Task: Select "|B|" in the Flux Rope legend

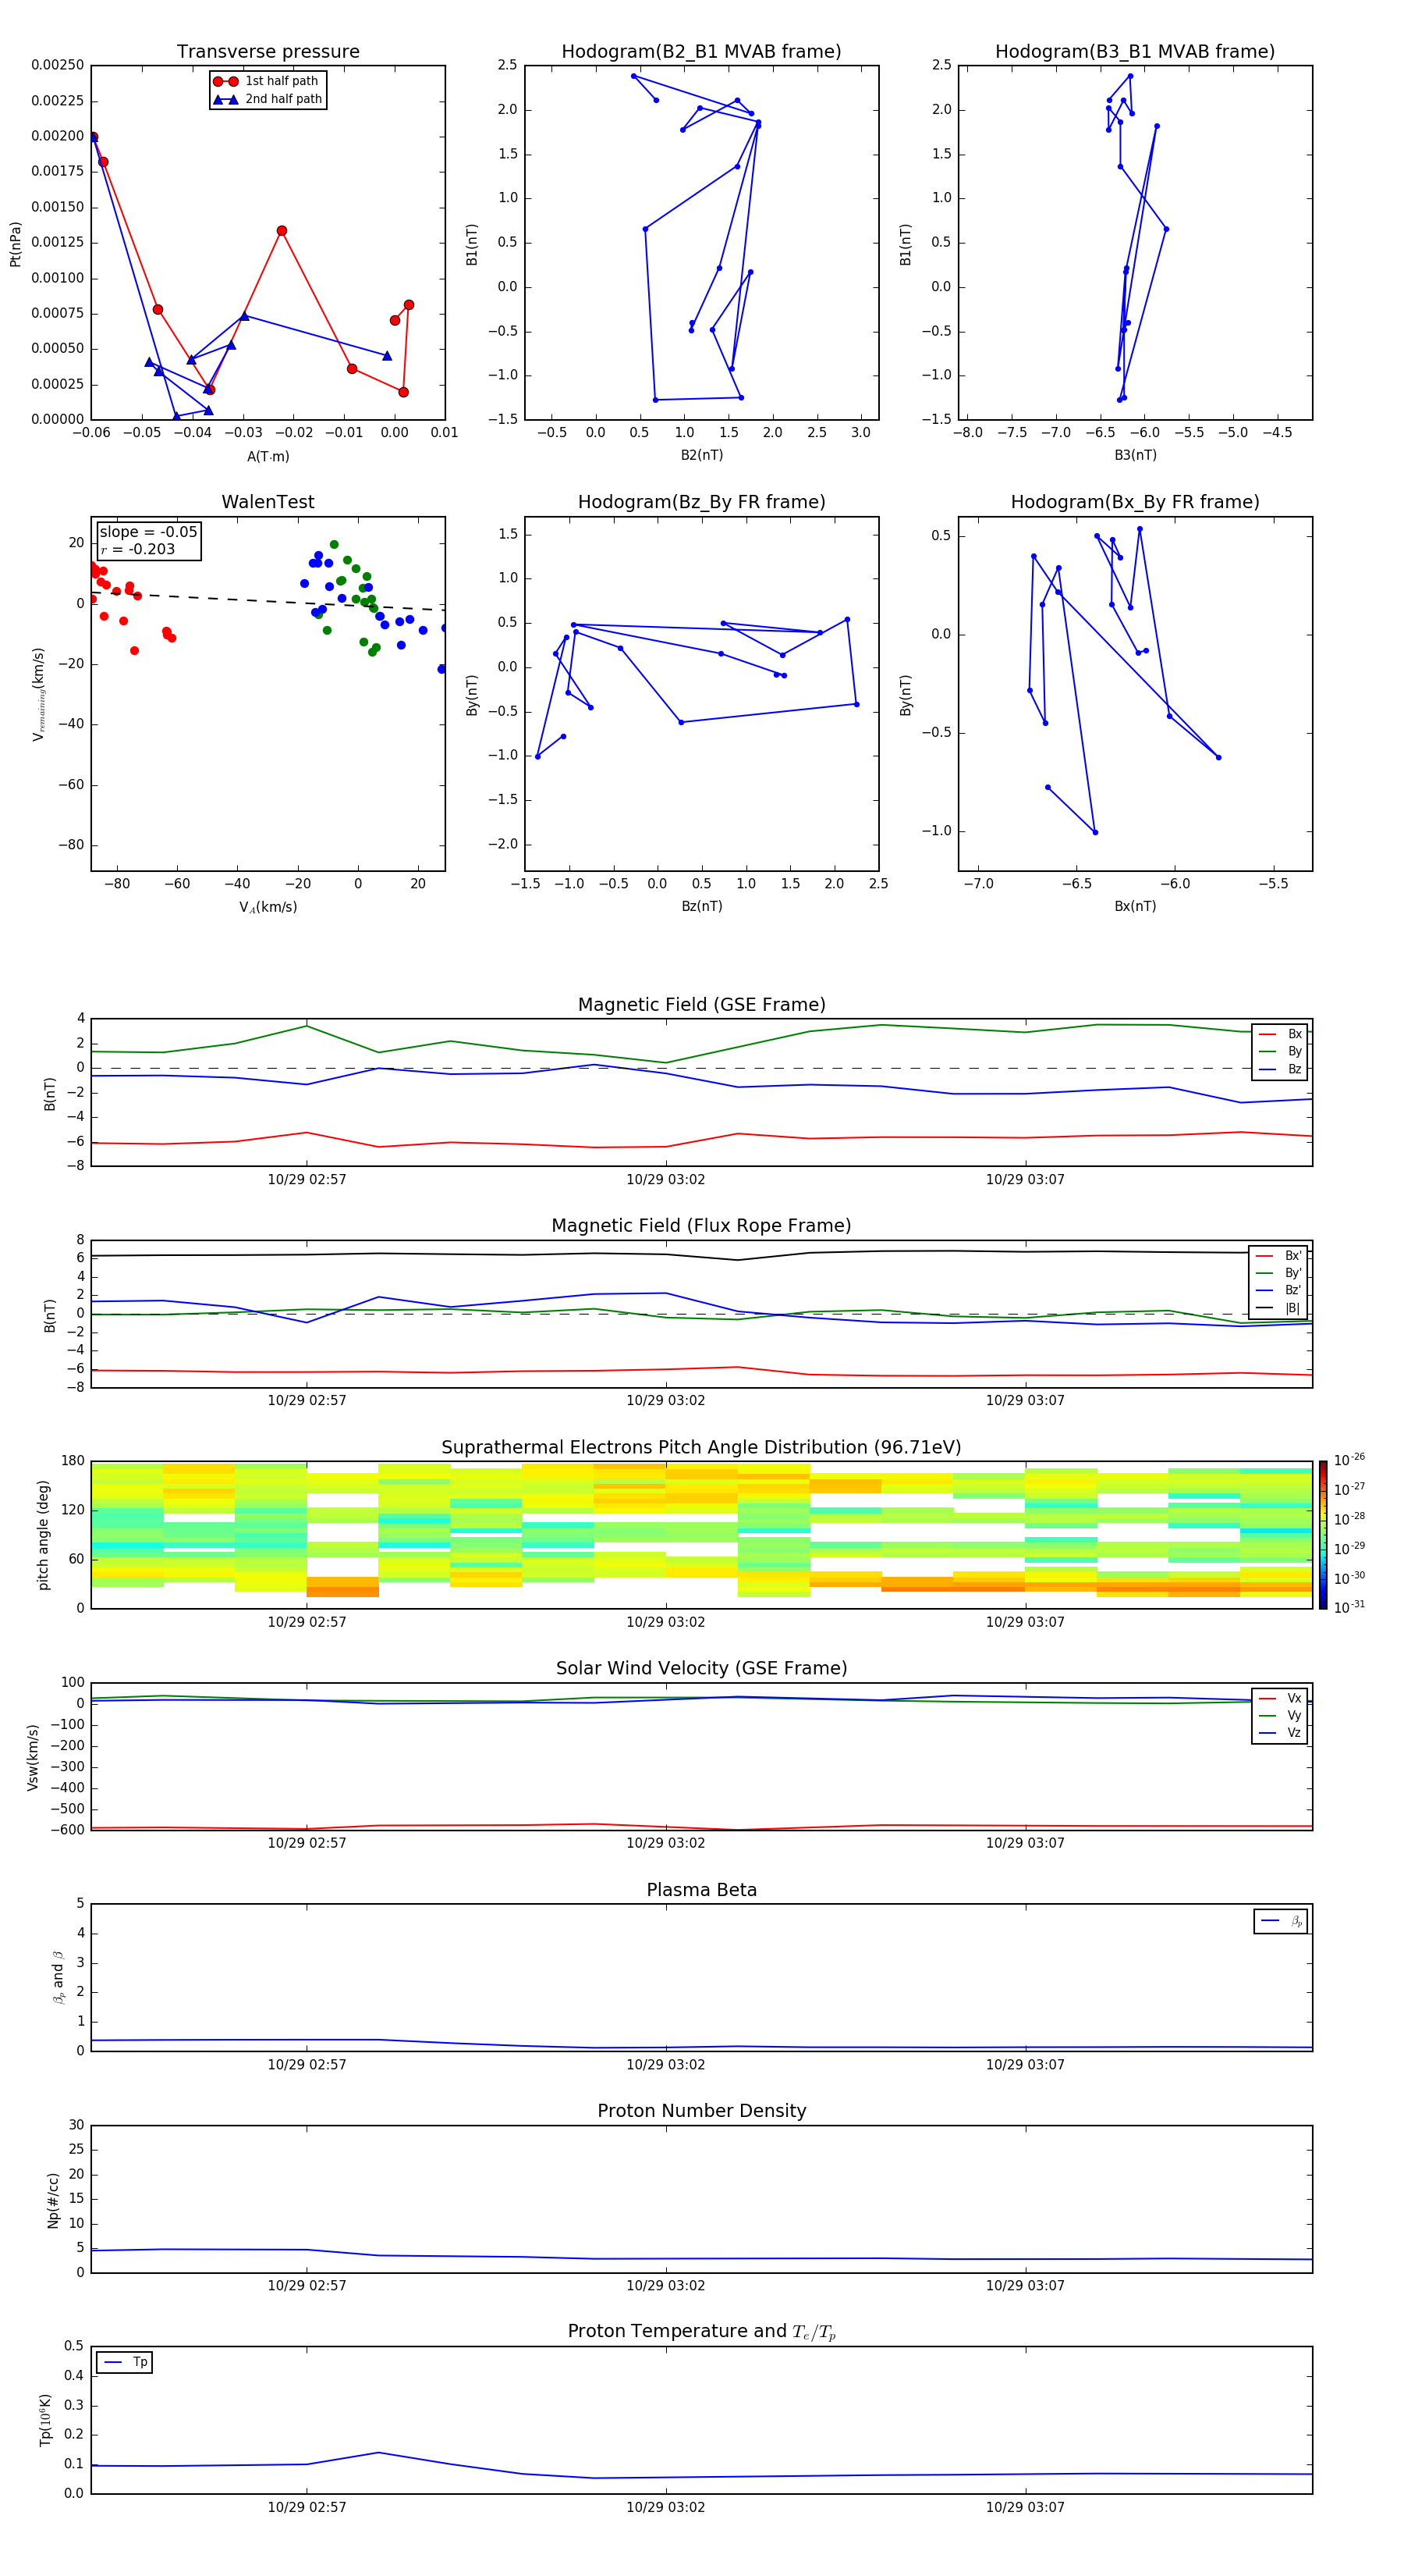Action: click(1279, 1309)
